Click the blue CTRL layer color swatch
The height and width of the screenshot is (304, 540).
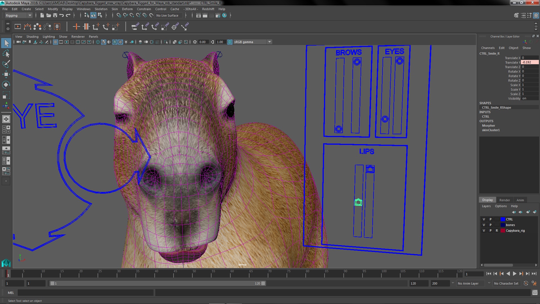pos(503,219)
